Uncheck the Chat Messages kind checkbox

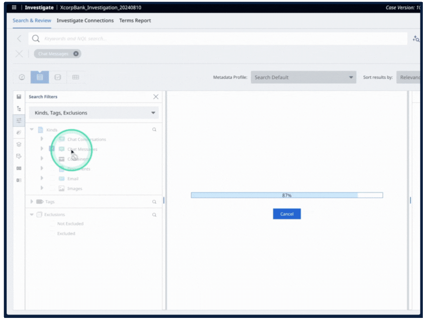pyautogui.click(x=52, y=149)
